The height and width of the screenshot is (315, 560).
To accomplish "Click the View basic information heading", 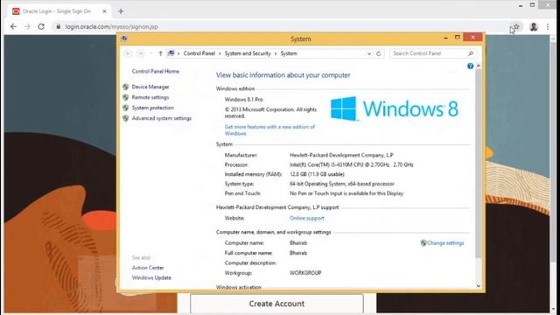I will 283,75.
